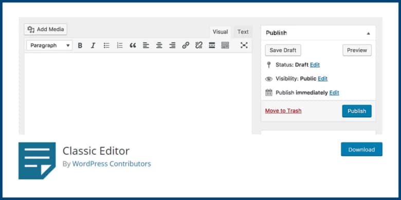Click the Add Media button

point(46,29)
